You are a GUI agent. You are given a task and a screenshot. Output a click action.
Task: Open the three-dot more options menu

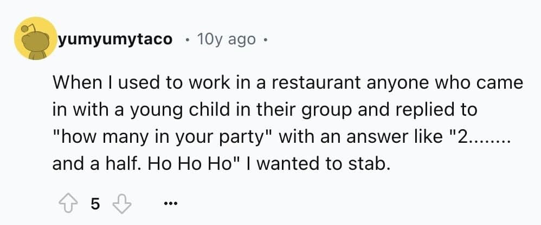tap(170, 204)
